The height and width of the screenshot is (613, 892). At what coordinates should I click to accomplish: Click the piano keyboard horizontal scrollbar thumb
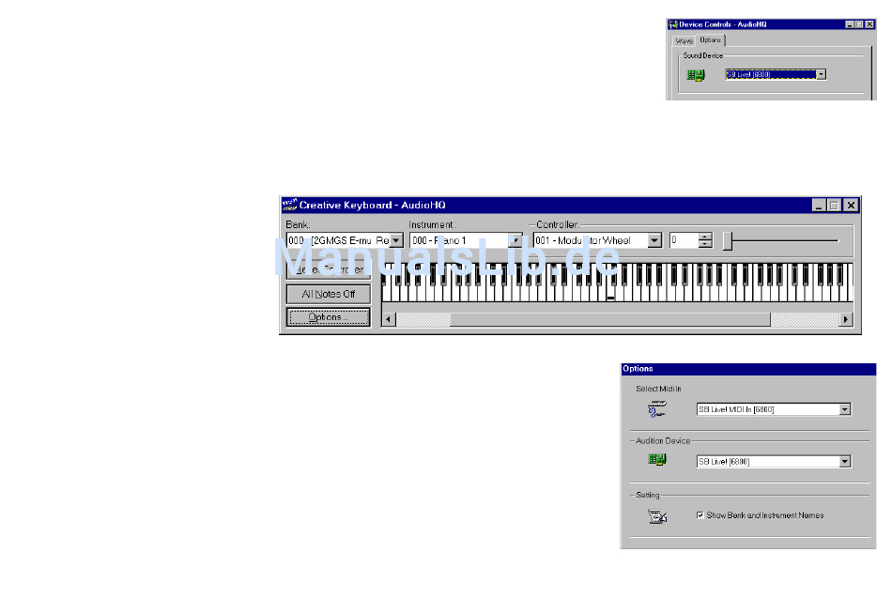610,319
